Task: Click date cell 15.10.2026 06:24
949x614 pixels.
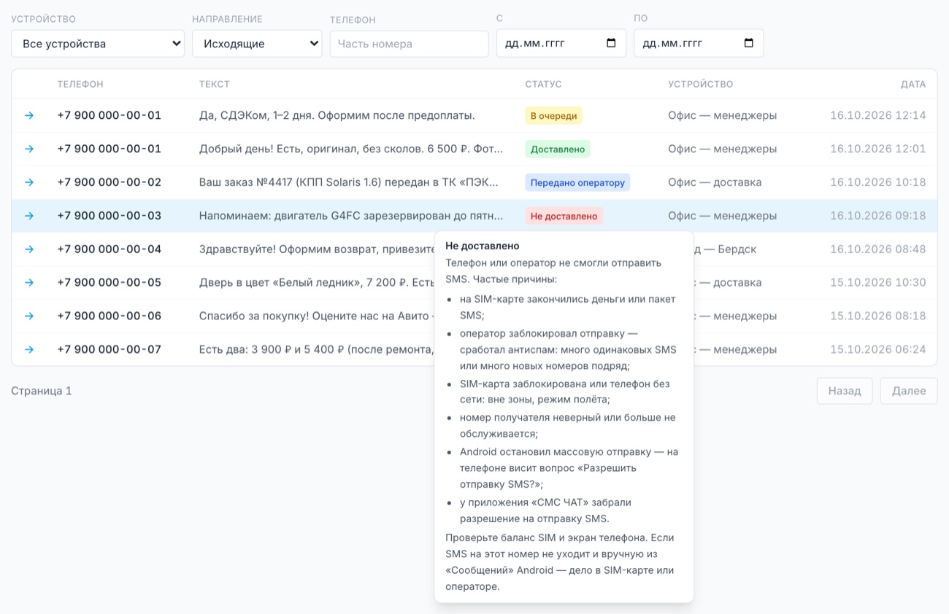Action: coord(877,350)
